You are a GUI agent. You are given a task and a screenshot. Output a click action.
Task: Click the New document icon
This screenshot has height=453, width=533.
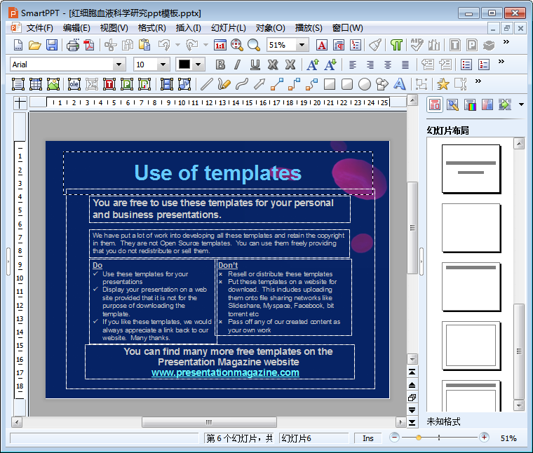point(18,45)
